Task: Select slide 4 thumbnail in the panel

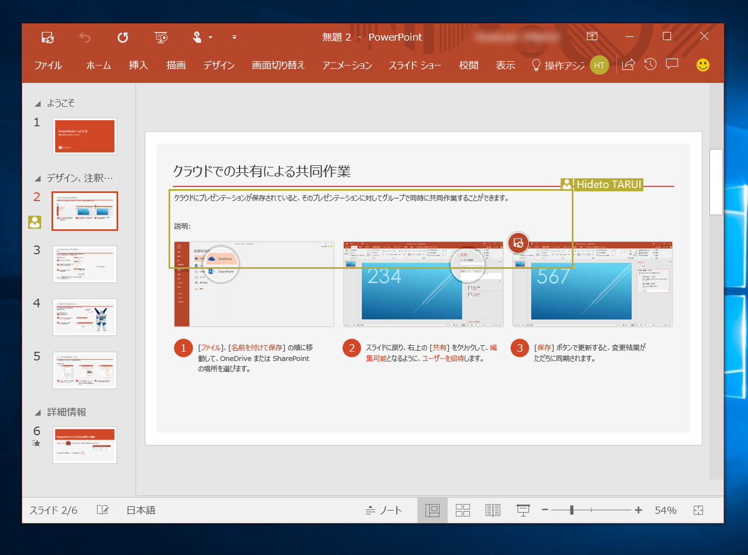Action: click(84, 317)
